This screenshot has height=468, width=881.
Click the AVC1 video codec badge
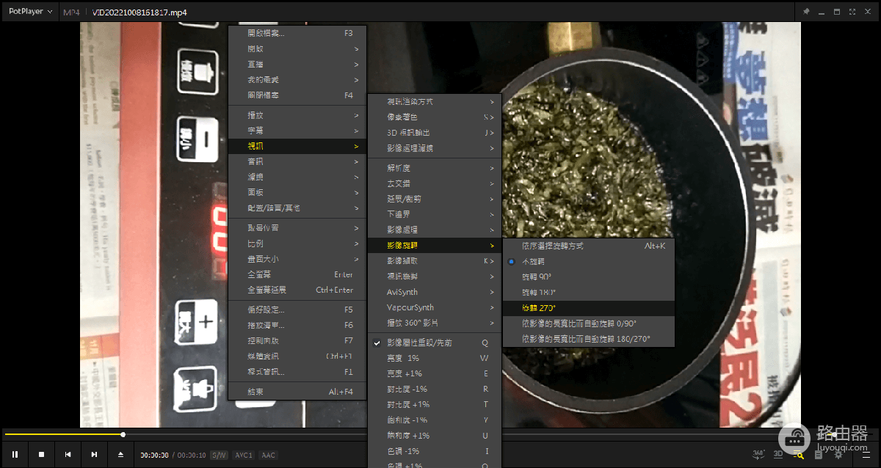pyautogui.click(x=244, y=456)
